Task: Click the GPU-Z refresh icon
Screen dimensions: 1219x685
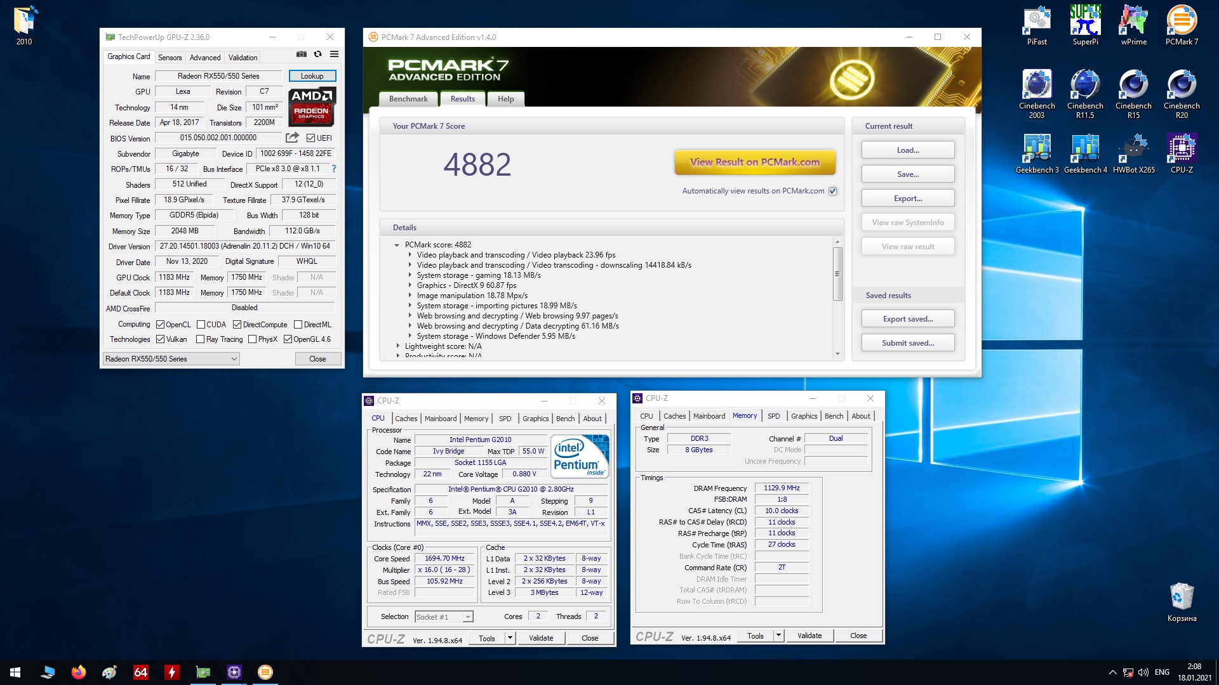Action: (x=318, y=55)
